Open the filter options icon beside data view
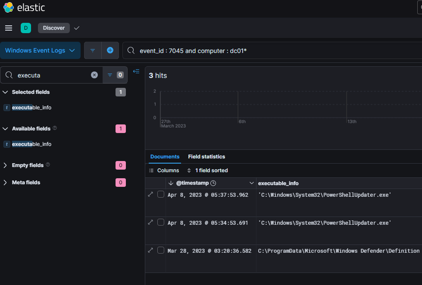The height and width of the screenshot is (285, 422). [x=93, y=50]
